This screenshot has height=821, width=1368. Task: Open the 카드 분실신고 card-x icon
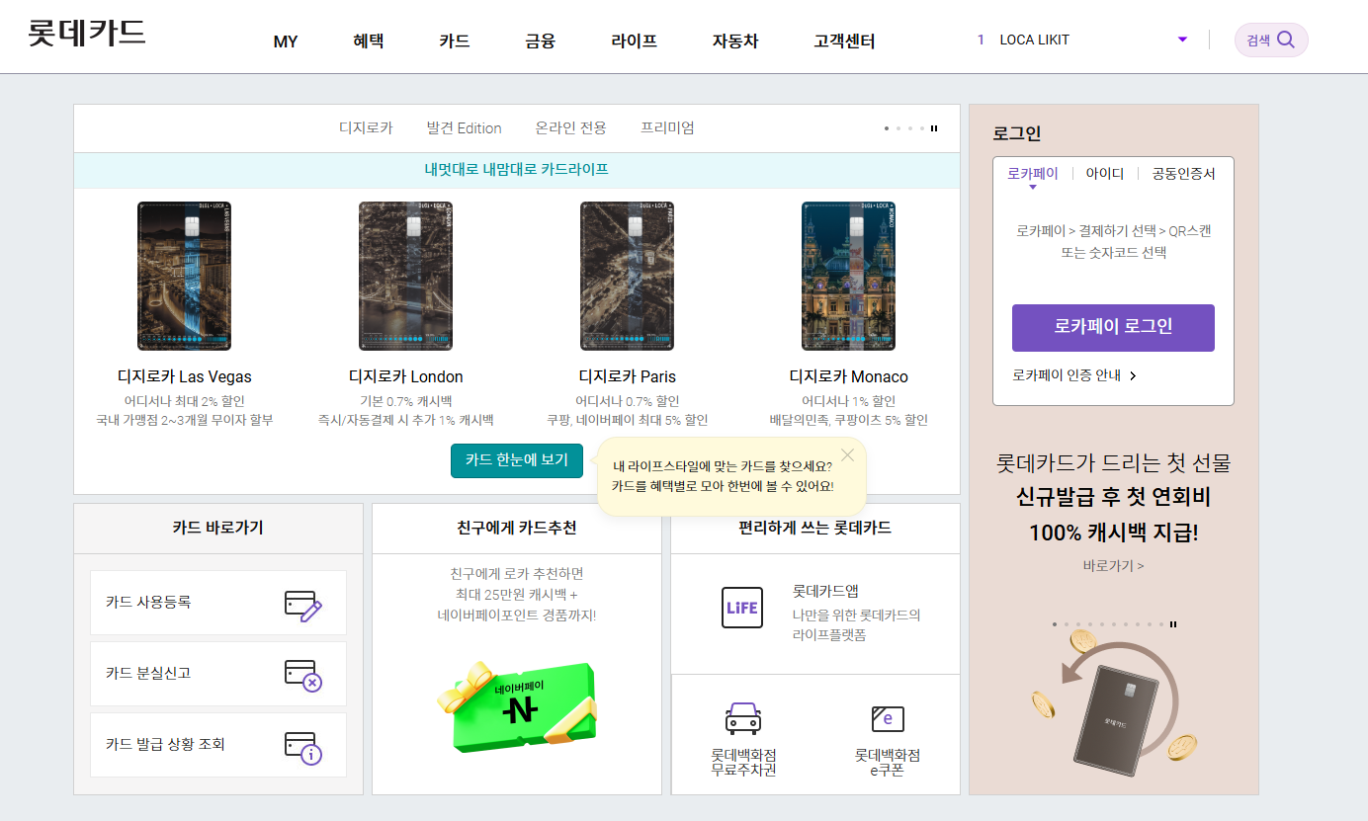(303, 676)
